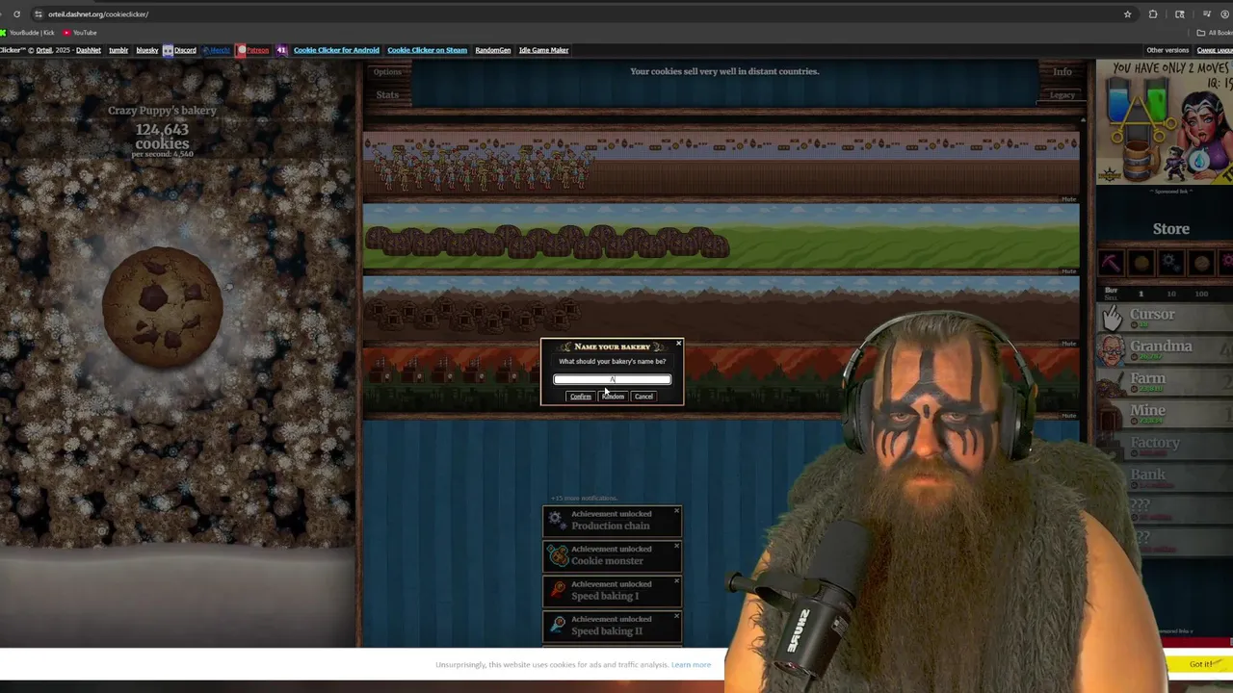Bookmark this page with the star icon
The height and width of the screenshot is (693, 1233).
(1127, 14)
